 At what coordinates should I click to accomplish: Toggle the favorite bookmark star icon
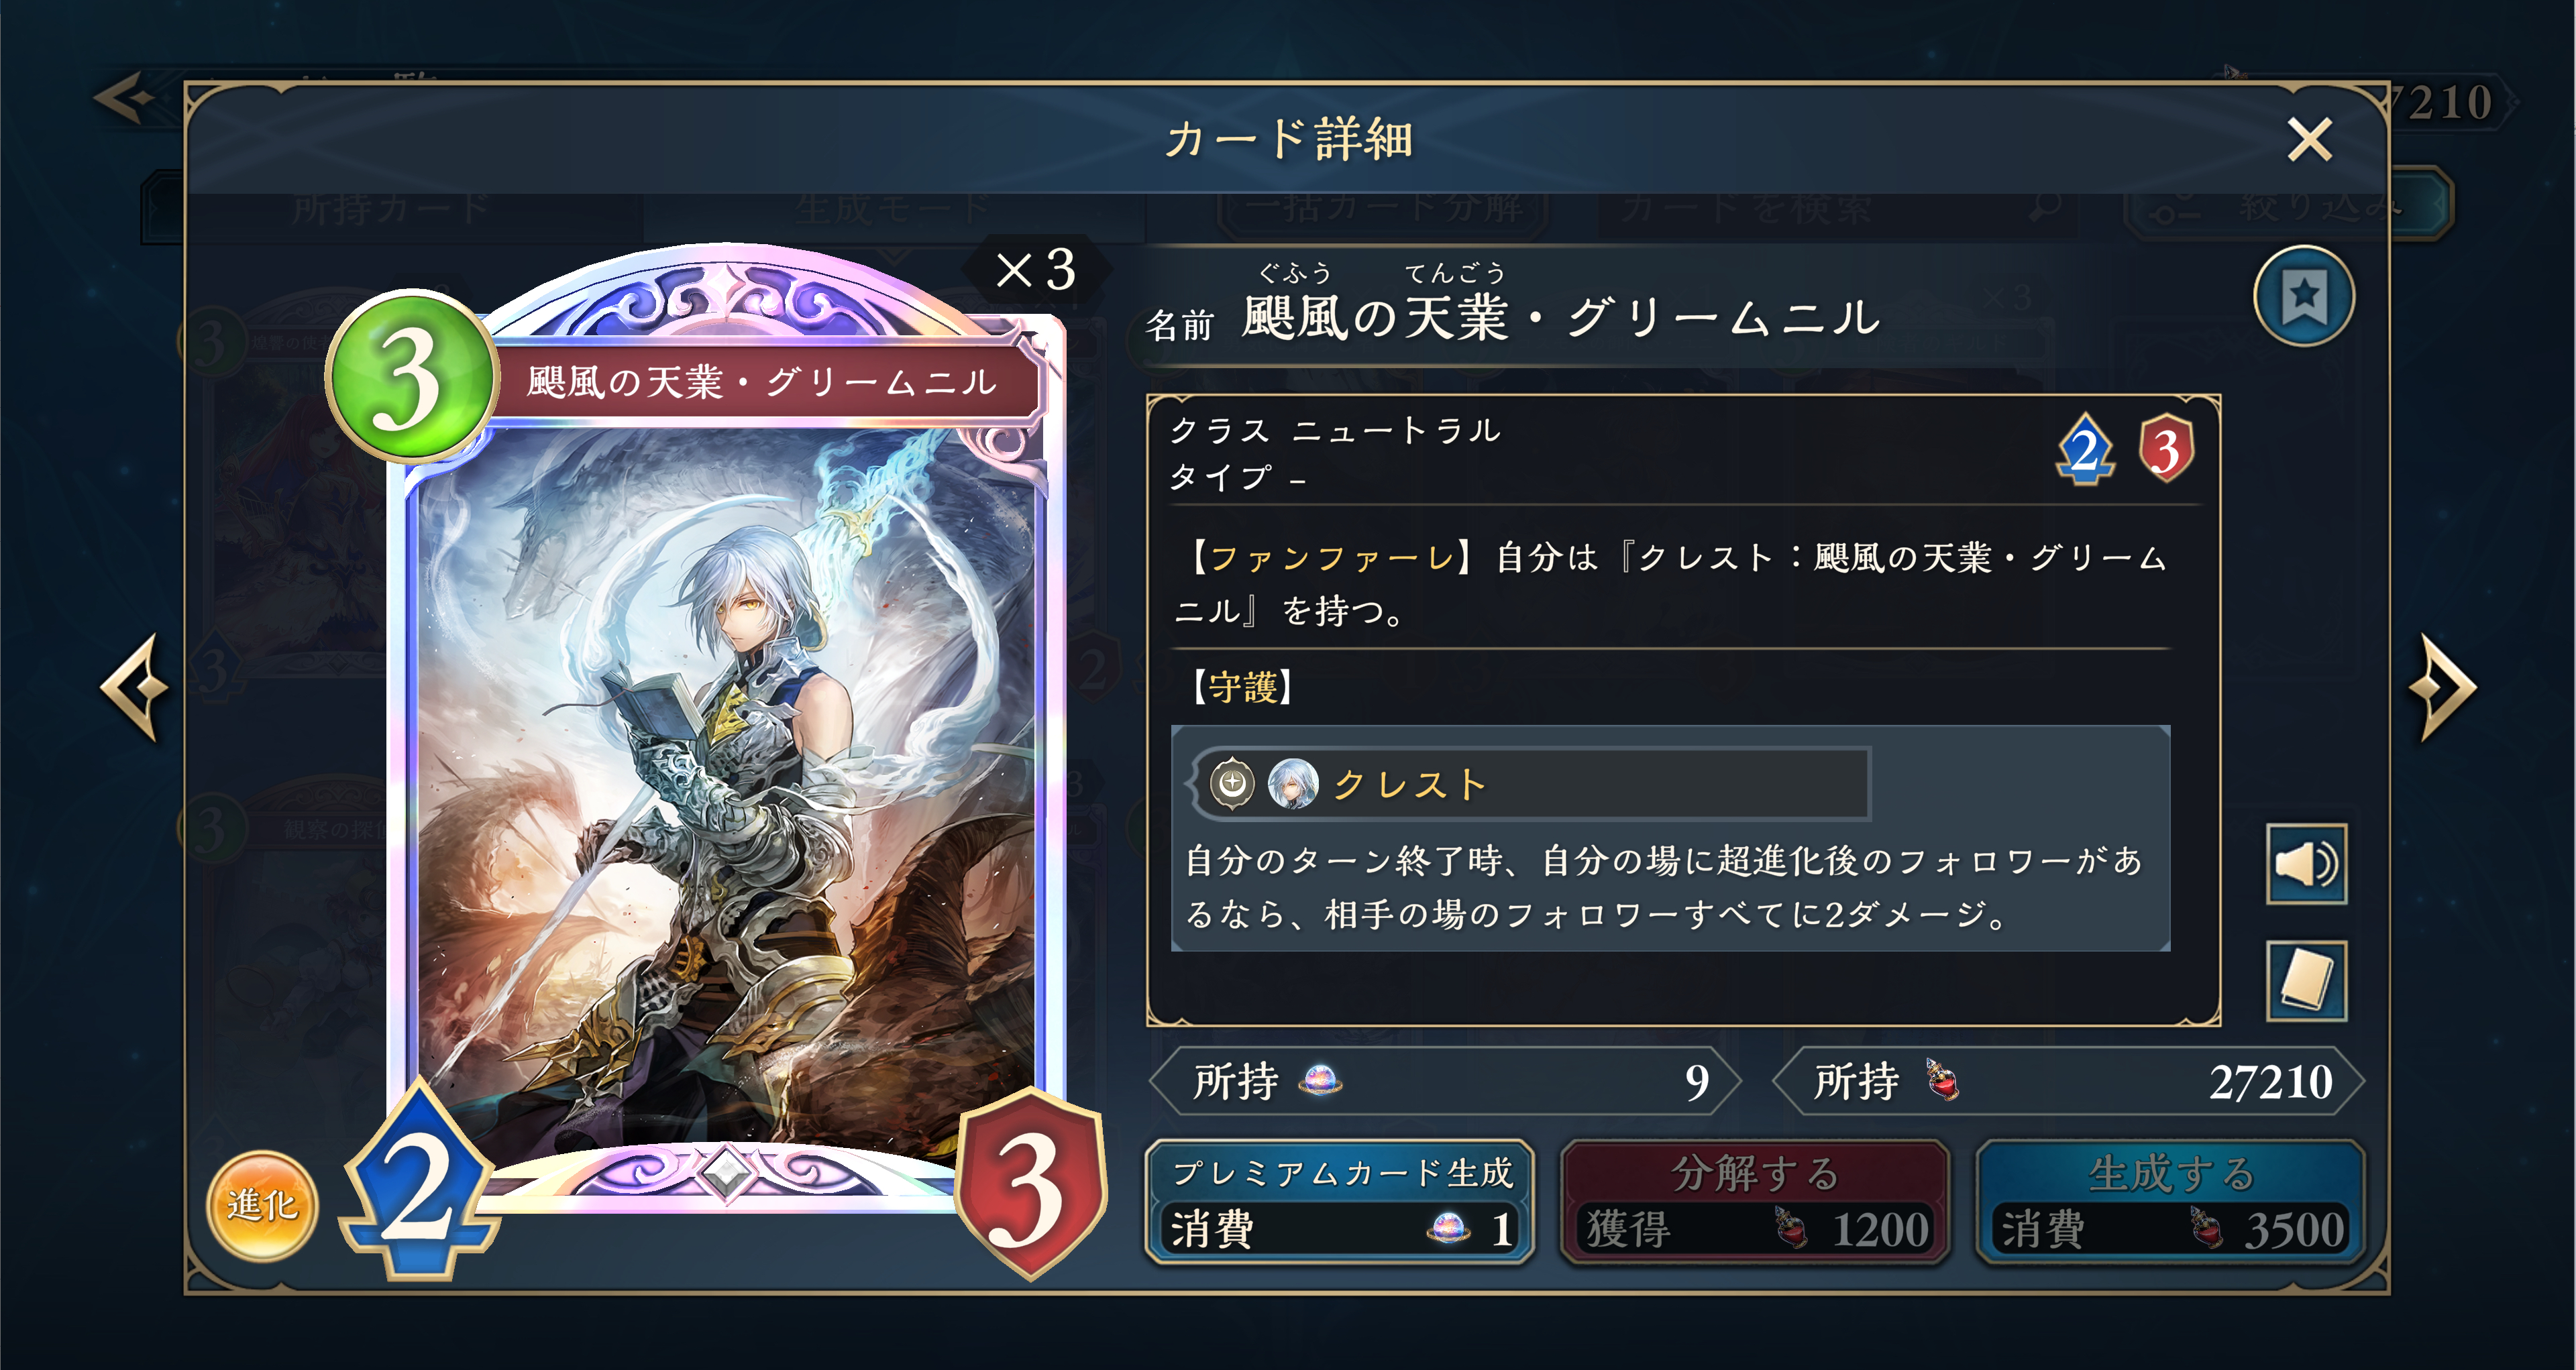[2303, 296]
